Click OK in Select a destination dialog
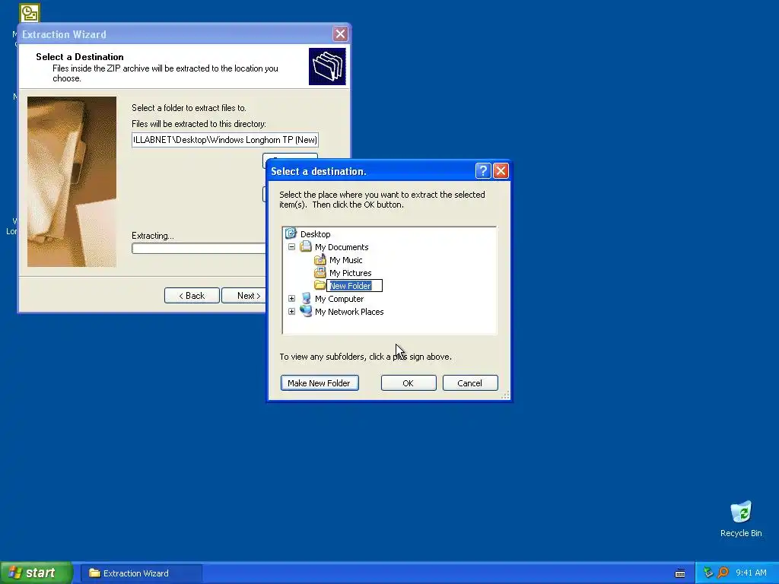 tap(409, 383)
